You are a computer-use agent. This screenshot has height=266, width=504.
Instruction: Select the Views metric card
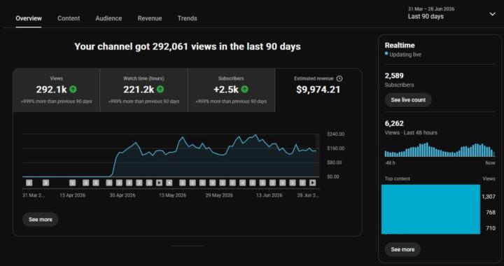57,90
